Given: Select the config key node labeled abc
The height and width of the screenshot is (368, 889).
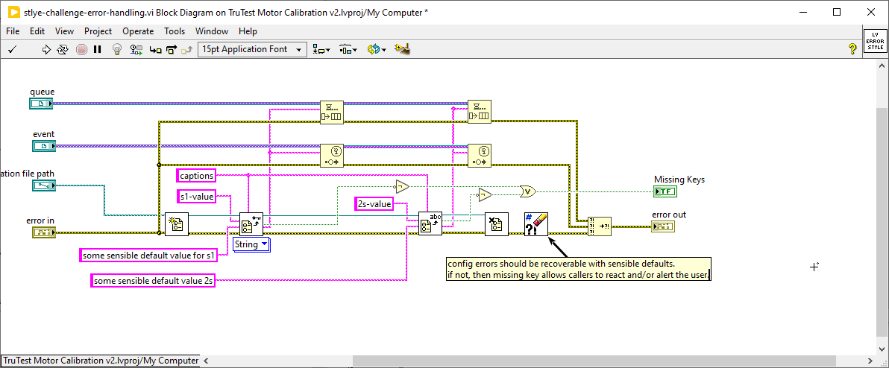Looking at the screenshot, I should [430, 223].
